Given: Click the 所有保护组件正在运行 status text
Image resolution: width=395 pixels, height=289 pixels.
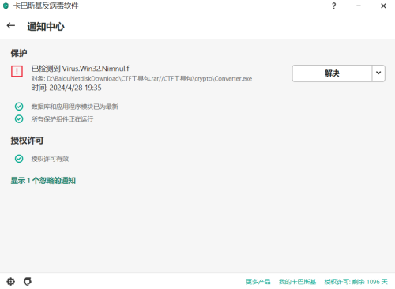Looking at the screenshot, I should pos(62,118).
